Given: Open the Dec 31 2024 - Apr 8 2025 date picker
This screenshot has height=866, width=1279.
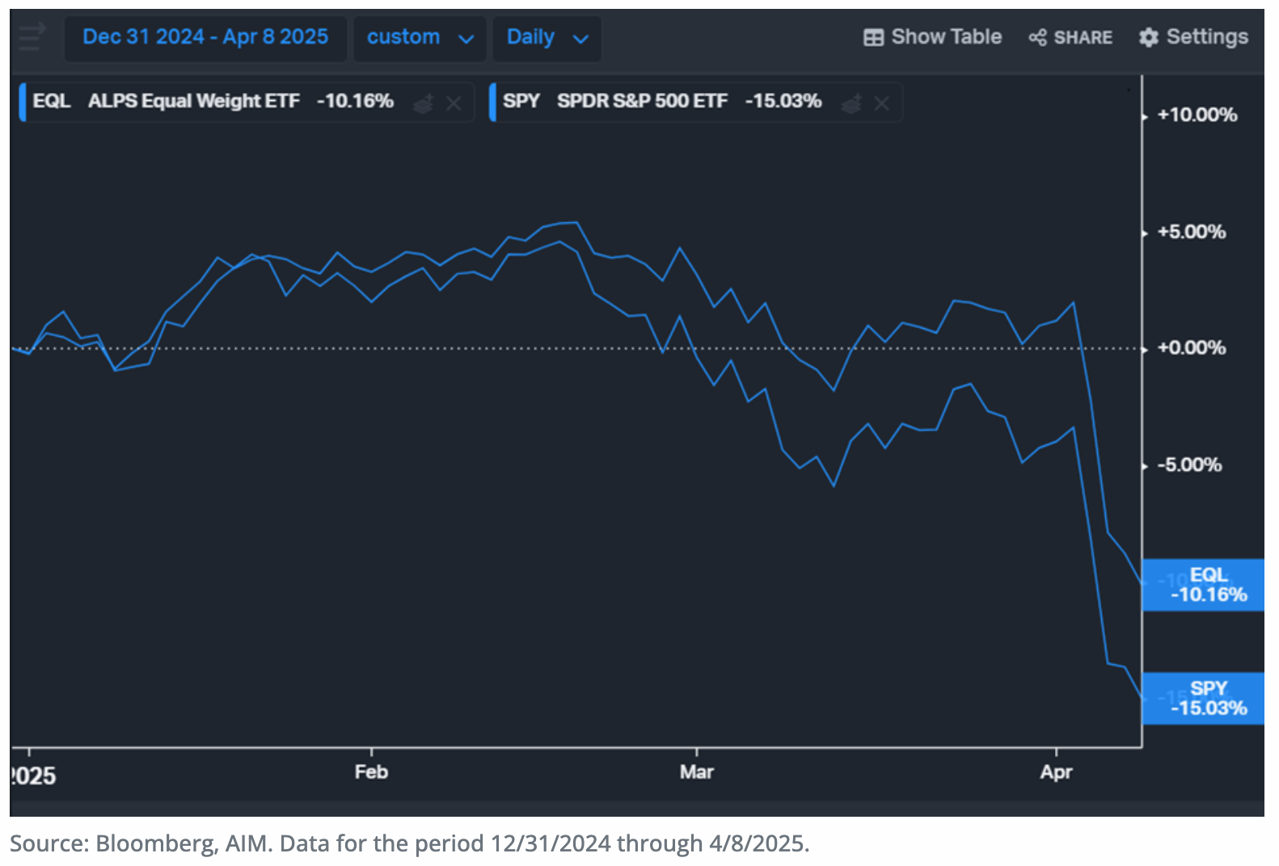Looking at the screenshot, I should tap(205, 37).
